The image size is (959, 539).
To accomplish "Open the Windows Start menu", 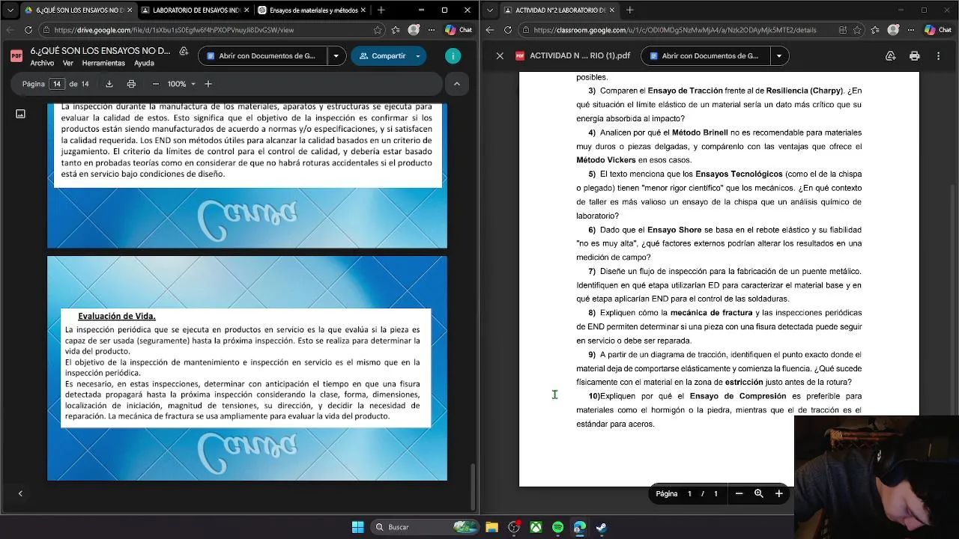I will [358, 527].
